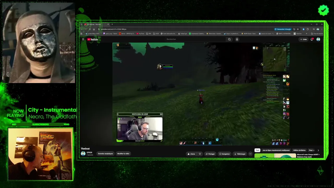
Task: Click the Demander à Google button
Action: coord(283,29)
